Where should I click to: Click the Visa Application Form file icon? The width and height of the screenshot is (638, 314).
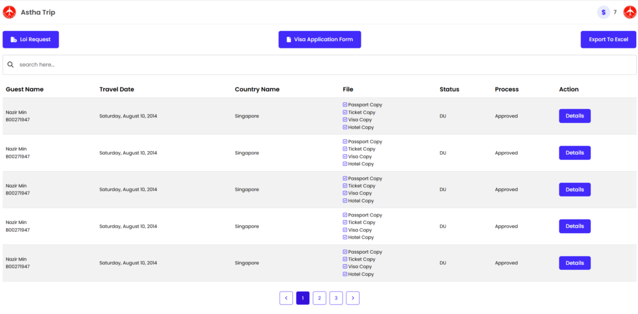pos(288,40)
